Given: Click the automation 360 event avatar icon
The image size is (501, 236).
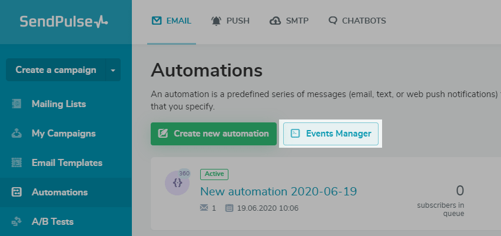Looking at the screenshot, I should click(177, 182).
